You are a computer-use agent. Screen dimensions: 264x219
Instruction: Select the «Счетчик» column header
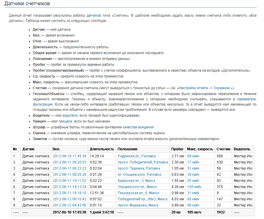[x=223, y=149]
